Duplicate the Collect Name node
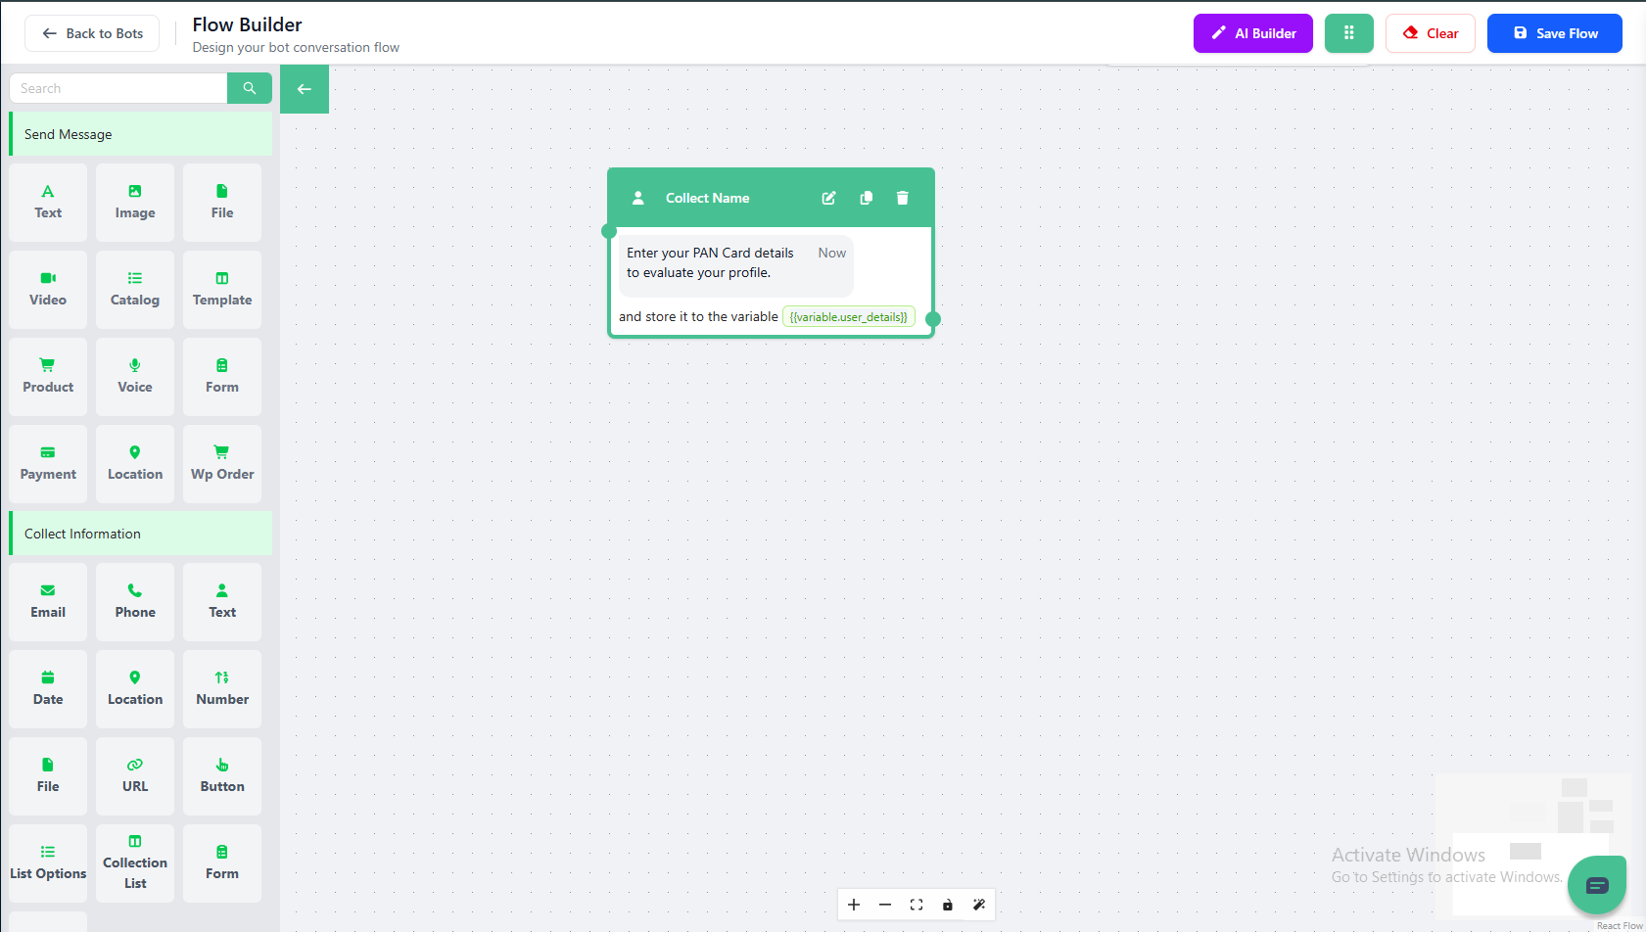The image size is (1646, 932). [x=866, y=198]
